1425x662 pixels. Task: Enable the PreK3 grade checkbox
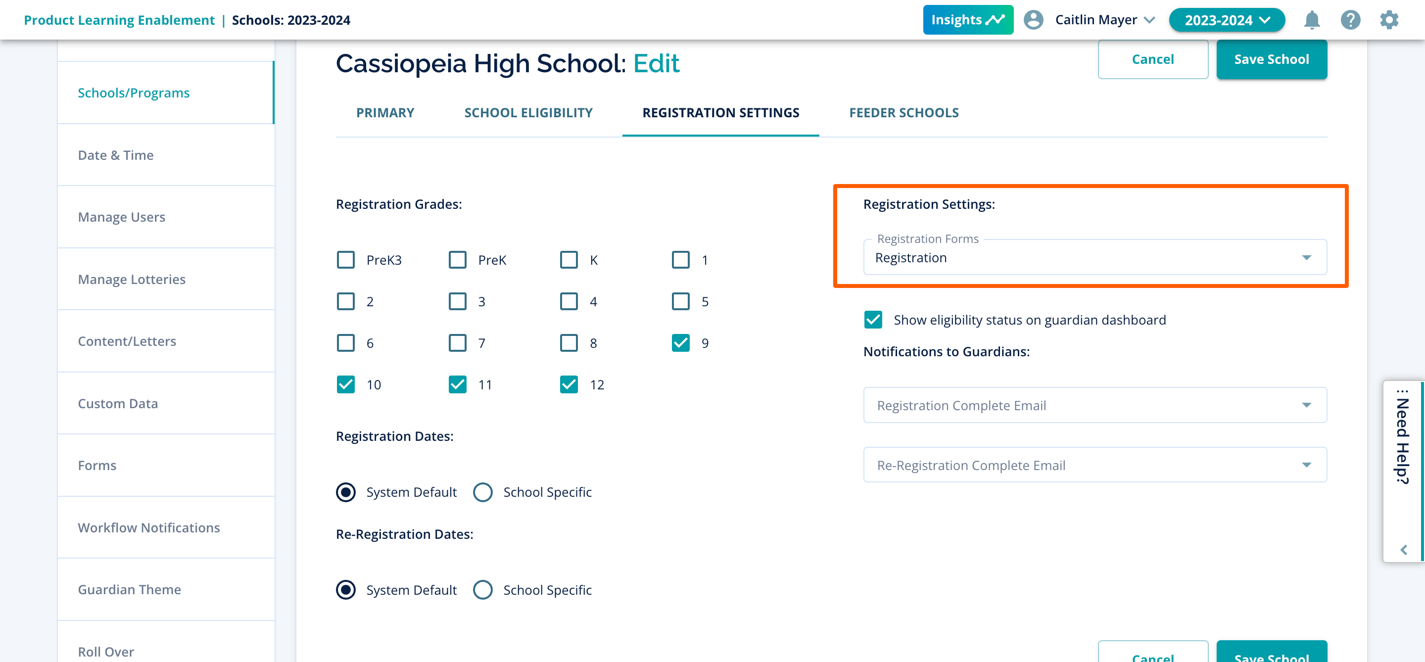point(346,260)
